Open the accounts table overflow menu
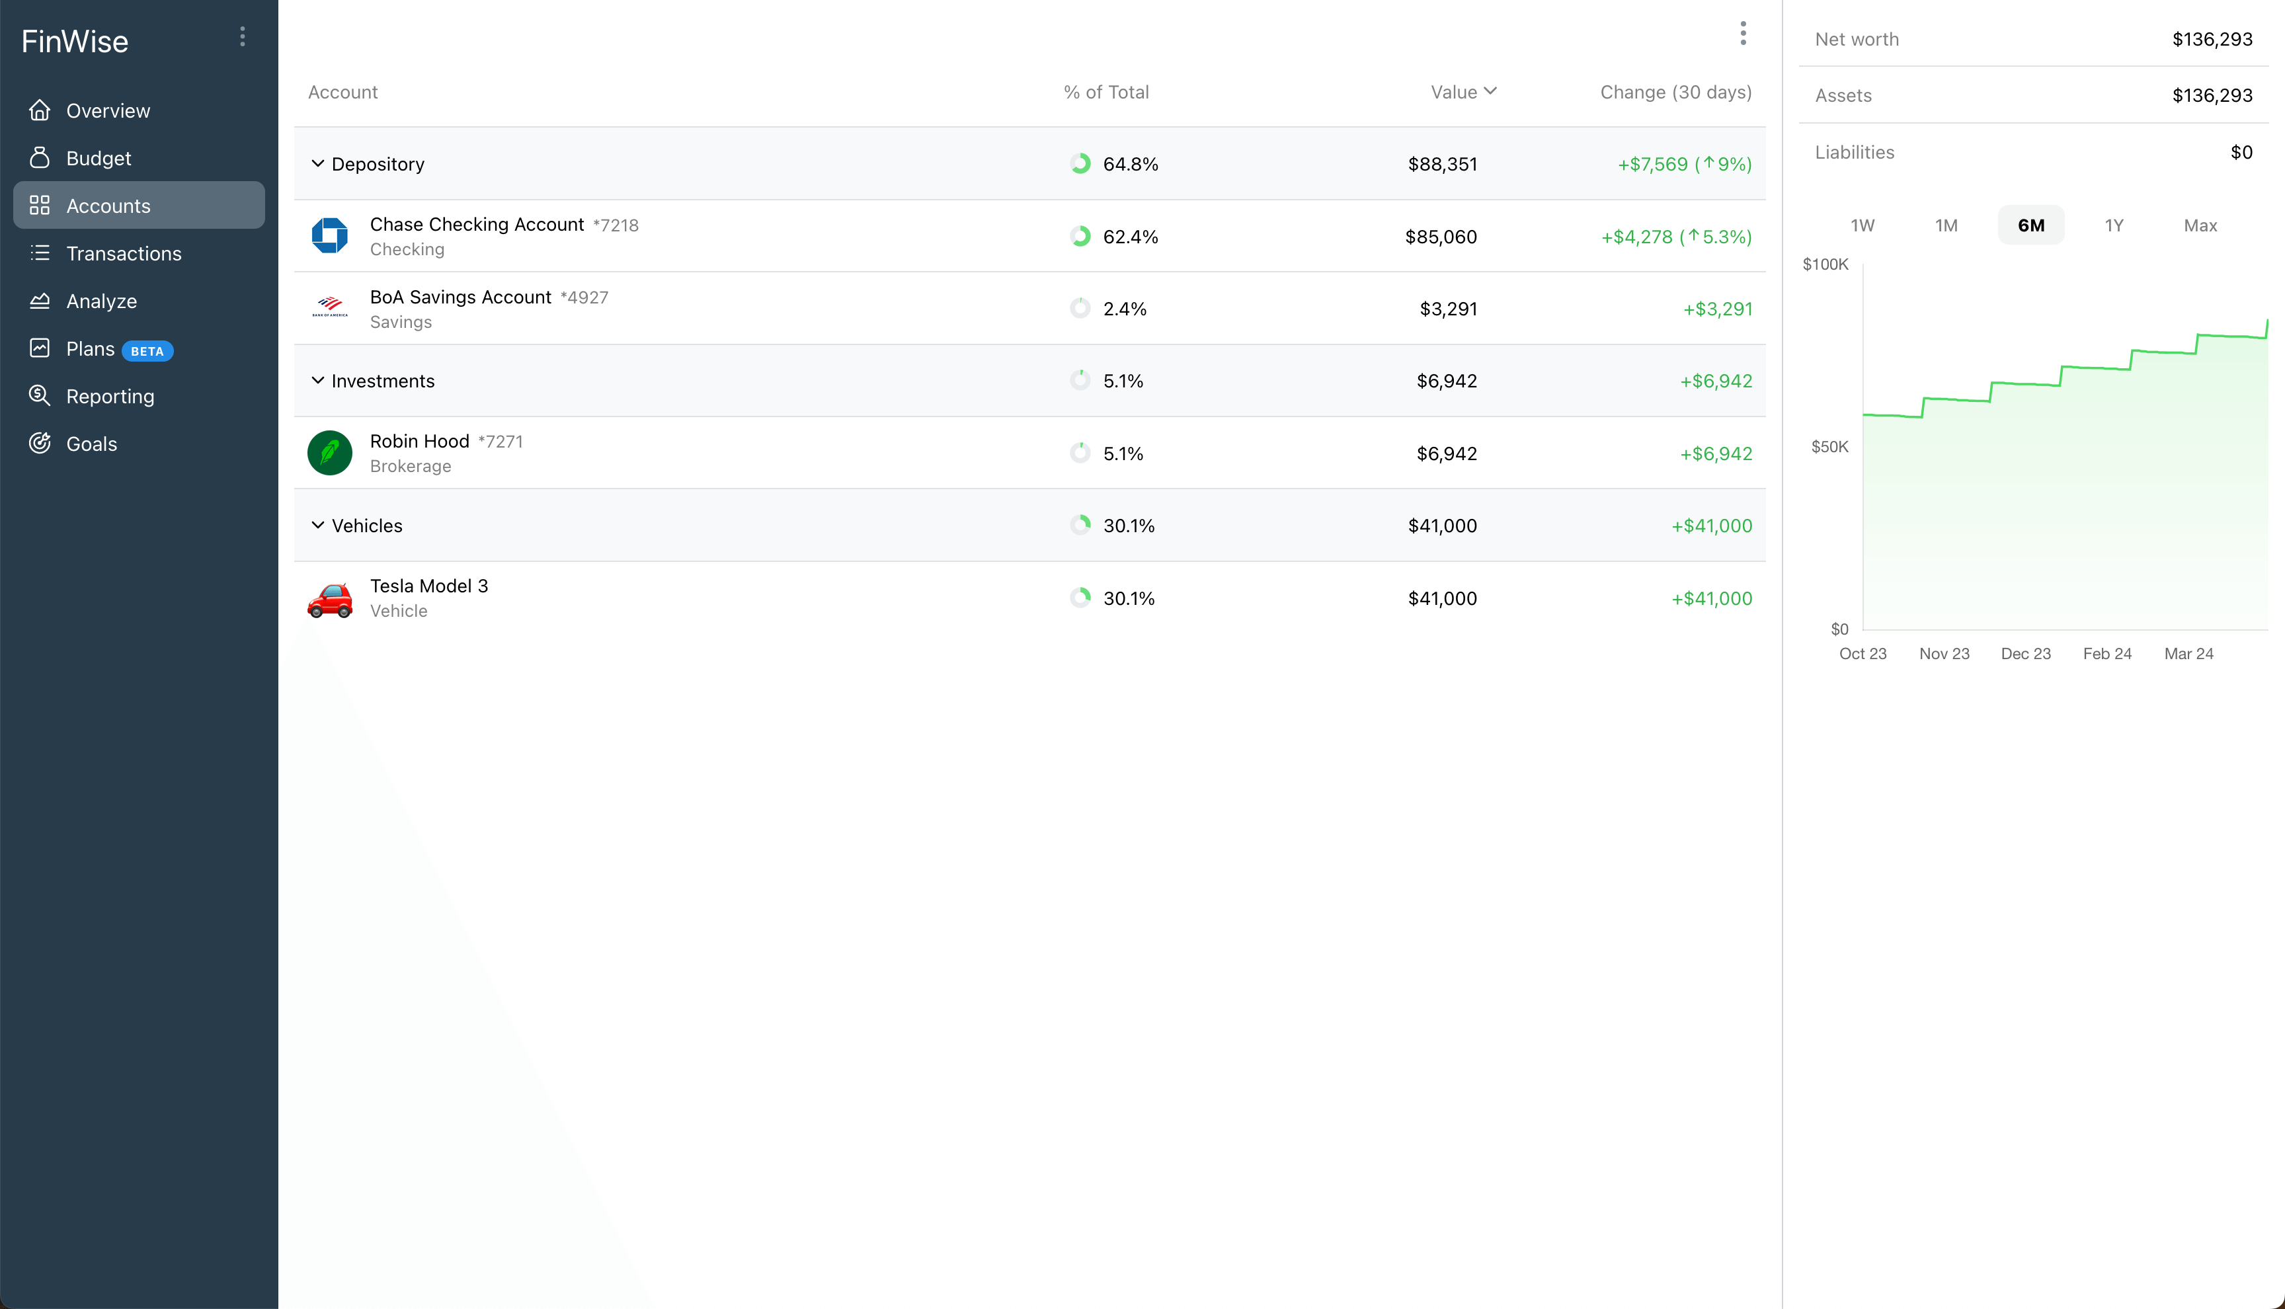This screenshot has height=1309, width=2285. tap(1743, 33)
